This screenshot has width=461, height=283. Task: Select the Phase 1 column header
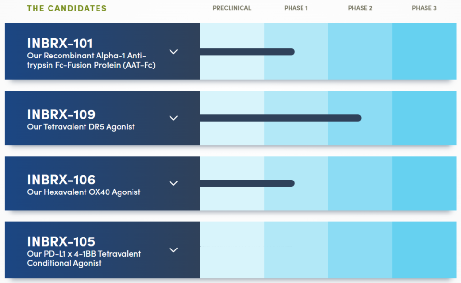296,8
